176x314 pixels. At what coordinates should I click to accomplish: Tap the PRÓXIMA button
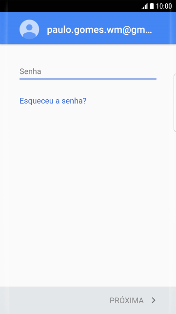(133, 300)
